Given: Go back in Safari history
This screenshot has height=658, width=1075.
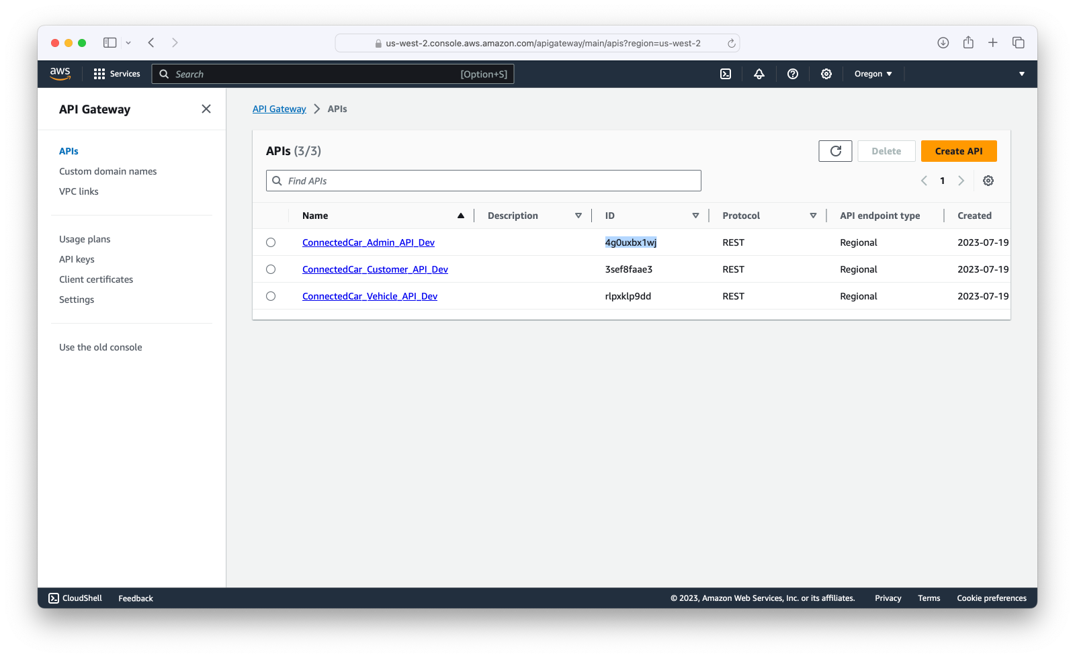Looking at the screenshot, I should pos(151,42).
